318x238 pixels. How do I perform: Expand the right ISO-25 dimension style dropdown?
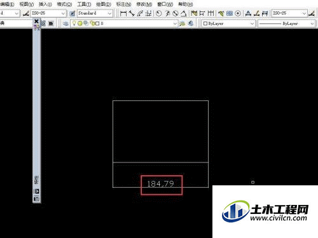(x=304, y=13)
